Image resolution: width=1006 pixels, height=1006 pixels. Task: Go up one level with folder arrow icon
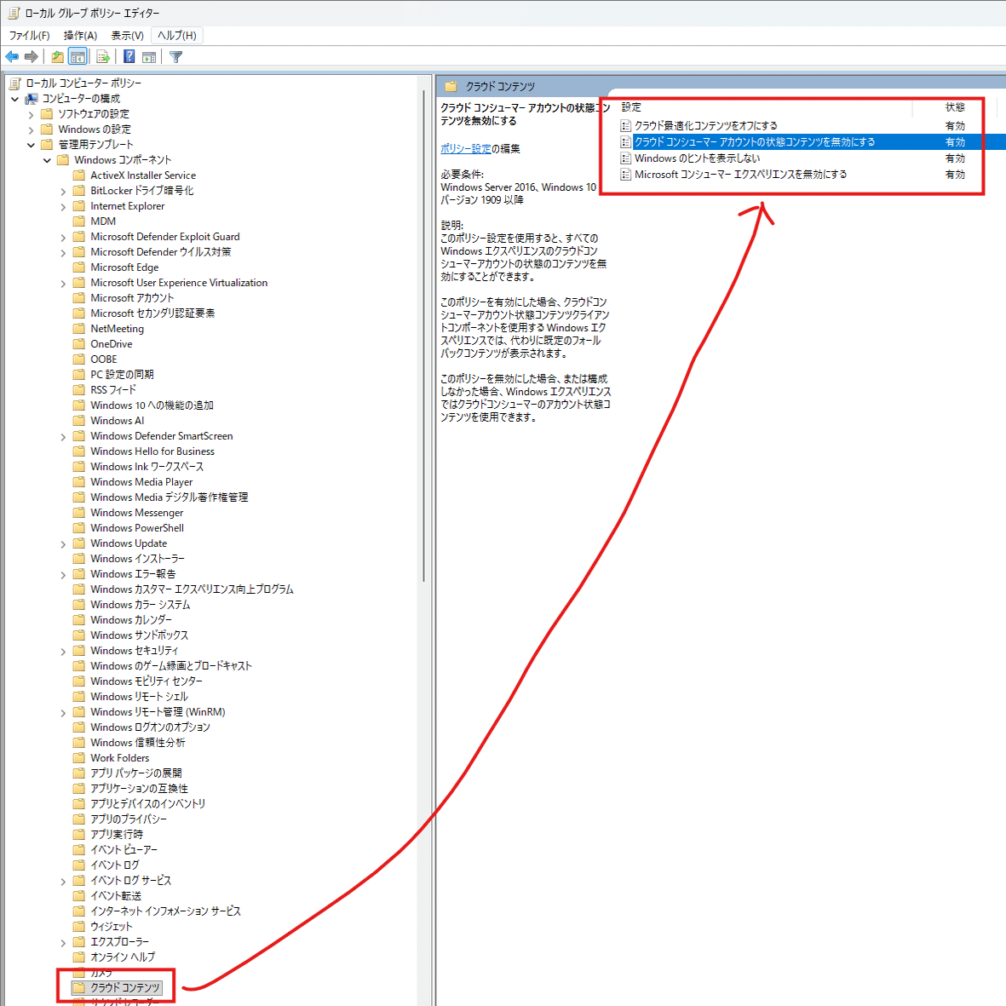pyautogui.click(x=58, y=57)
